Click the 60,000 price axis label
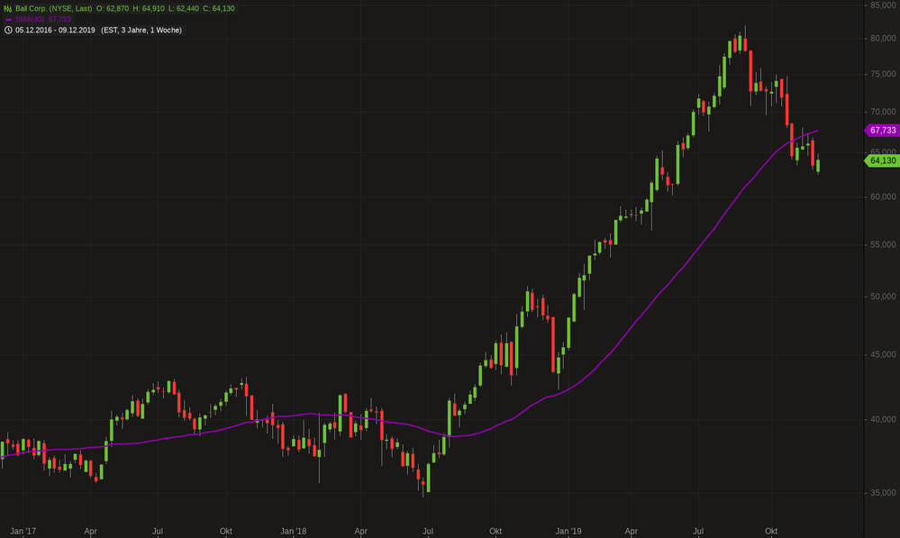 (883, 196)
